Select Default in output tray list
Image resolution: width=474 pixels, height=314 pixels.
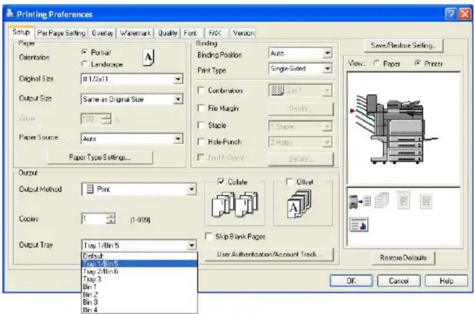click(139, 256)
